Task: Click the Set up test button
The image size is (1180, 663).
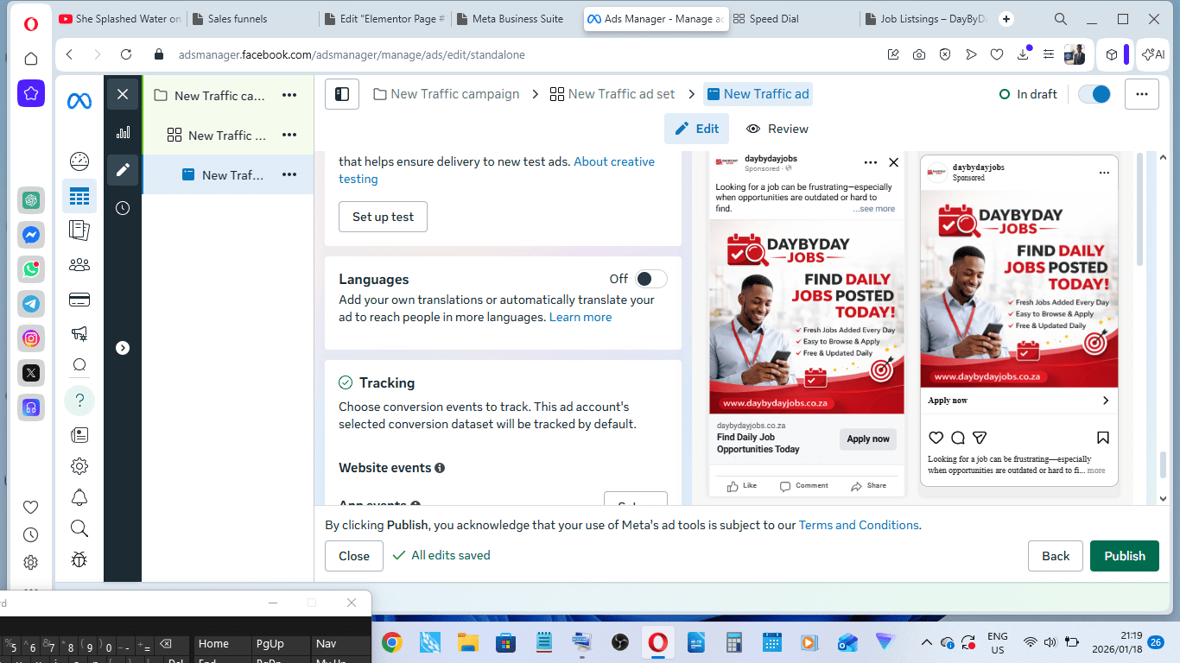Action: (383, 217)
